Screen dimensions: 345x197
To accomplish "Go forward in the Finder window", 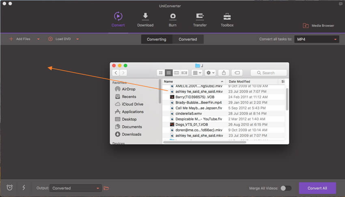I will (123, 73).
